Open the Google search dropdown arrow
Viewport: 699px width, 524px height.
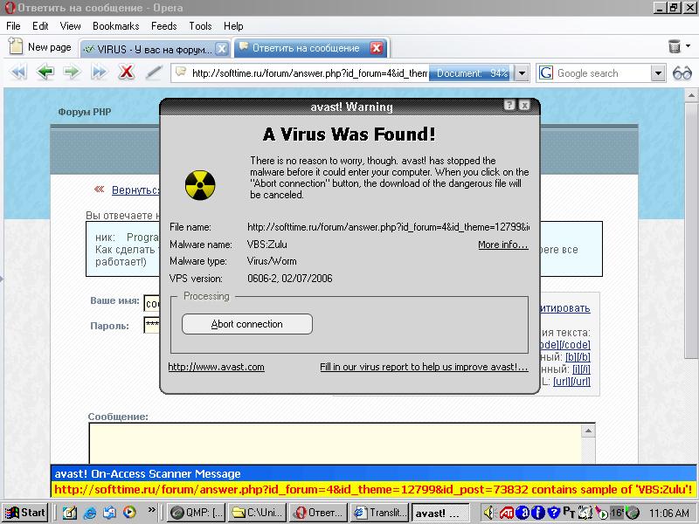(658, 73)
